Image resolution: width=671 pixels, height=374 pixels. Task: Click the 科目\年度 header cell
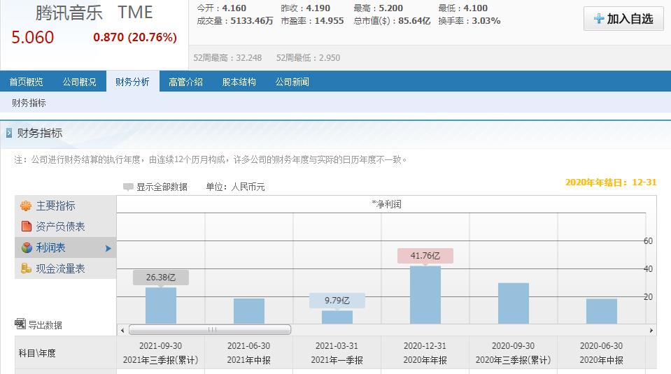click(66, 352)
